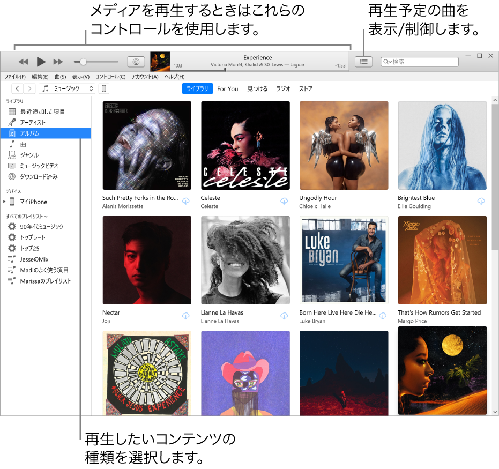Open the AirPlay output button
Viewport: 499px width, 469px height.
(x=136, y=62)
